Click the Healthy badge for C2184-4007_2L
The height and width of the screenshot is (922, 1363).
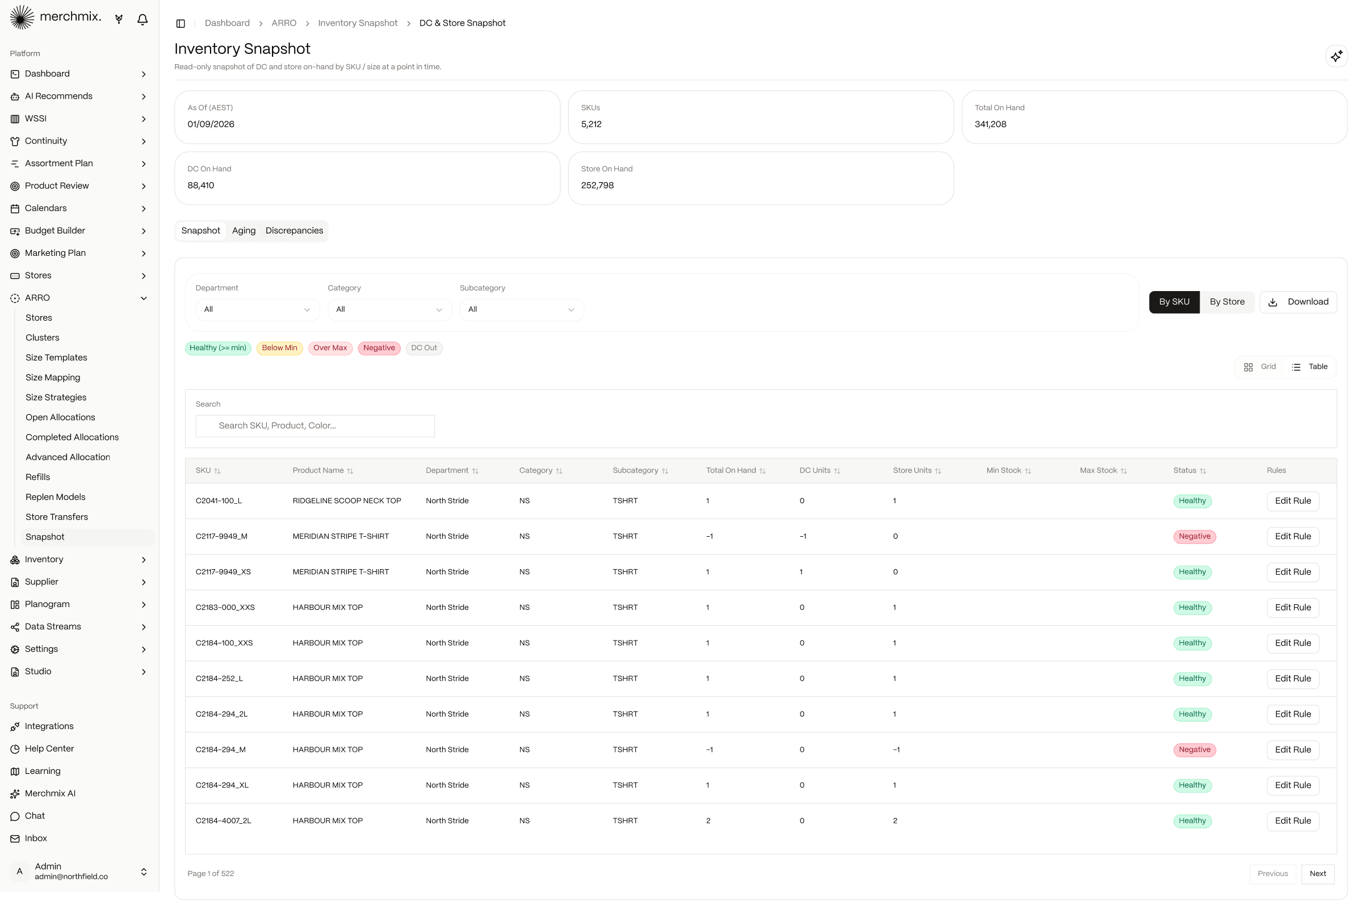coord(1192,821)
